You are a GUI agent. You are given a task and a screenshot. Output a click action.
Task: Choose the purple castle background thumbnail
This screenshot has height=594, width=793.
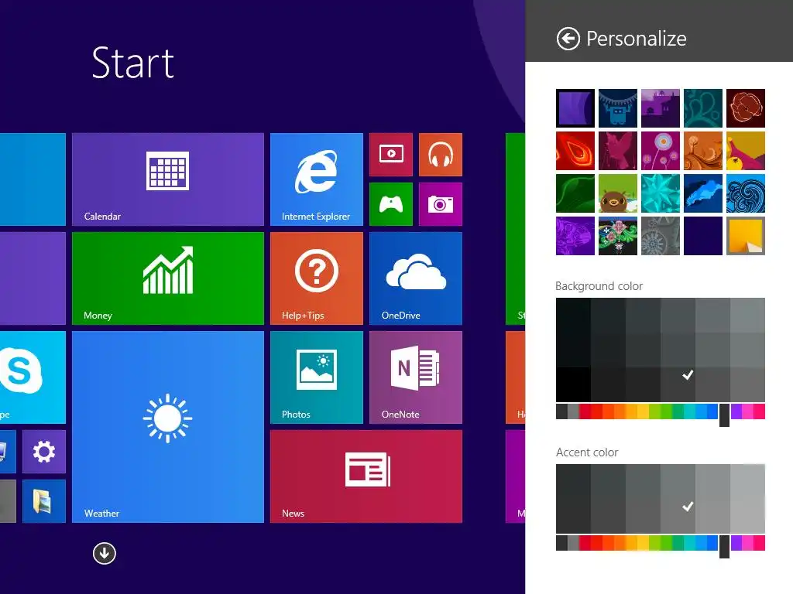coord(661,108)
